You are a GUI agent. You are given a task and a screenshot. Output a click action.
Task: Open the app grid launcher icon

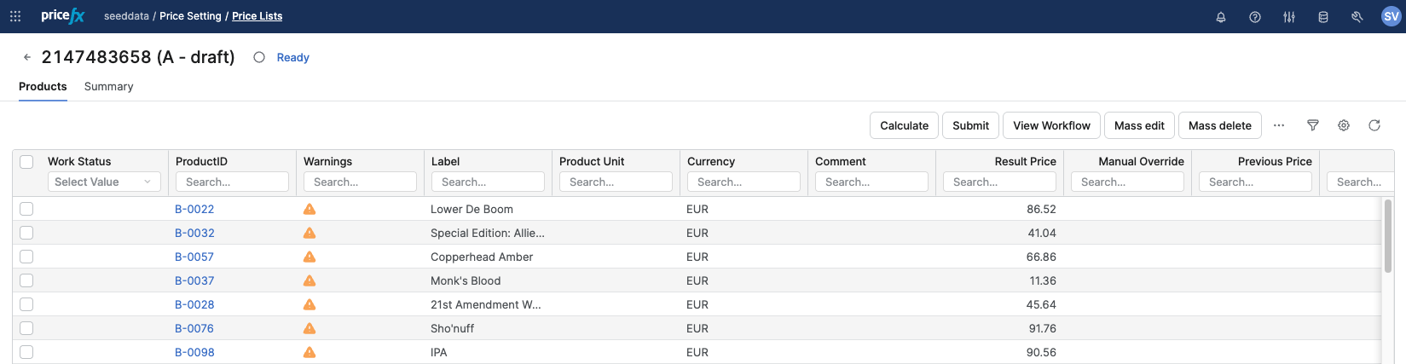[15, 16]
